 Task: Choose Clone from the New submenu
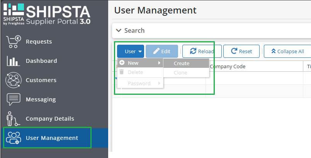click(x=186, y=72)
